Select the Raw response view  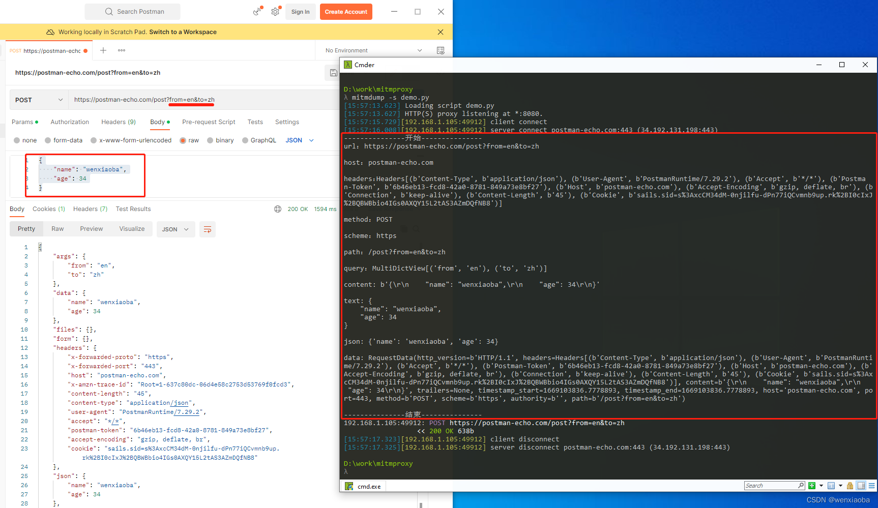57,229
